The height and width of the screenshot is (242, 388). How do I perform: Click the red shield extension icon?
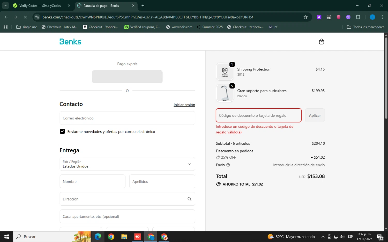[338, 17]
